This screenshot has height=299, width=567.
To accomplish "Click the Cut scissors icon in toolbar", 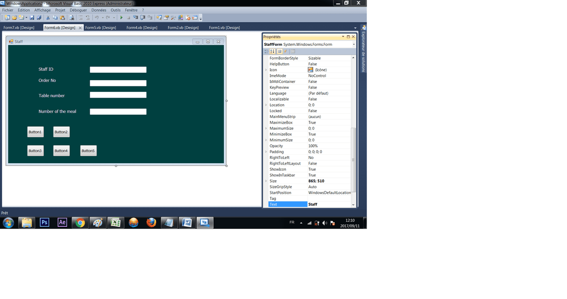I will point(48,18).
